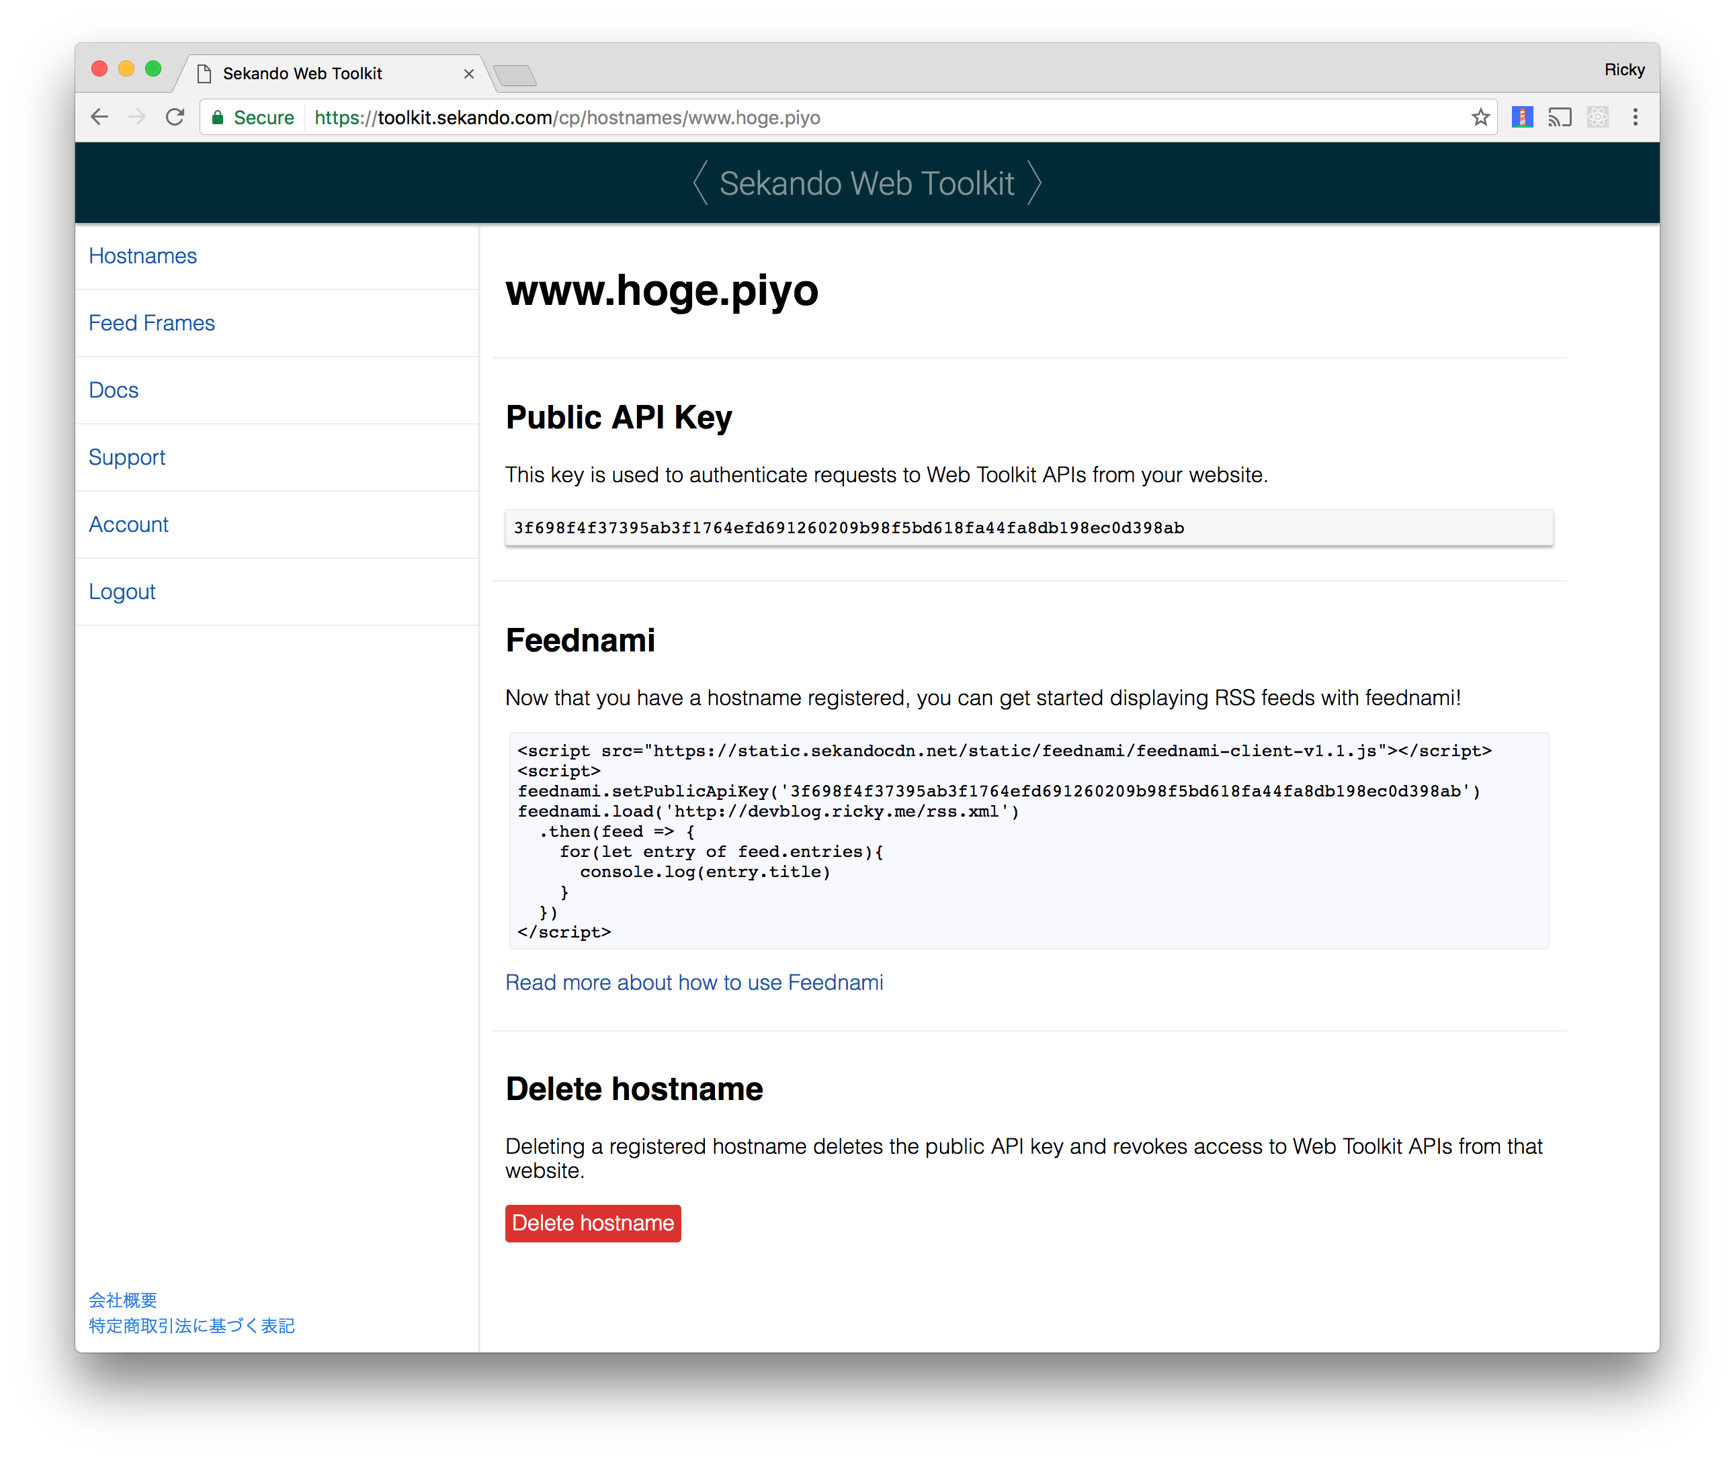
Task: Click the Delete hostname section heading
Action: point(634,1089)
